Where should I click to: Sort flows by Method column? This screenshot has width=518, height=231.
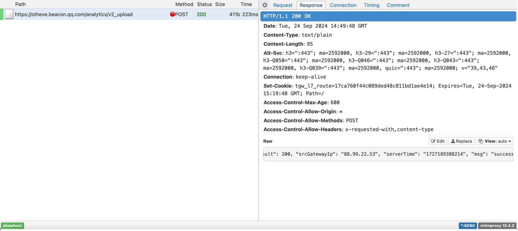pos(184,4)
